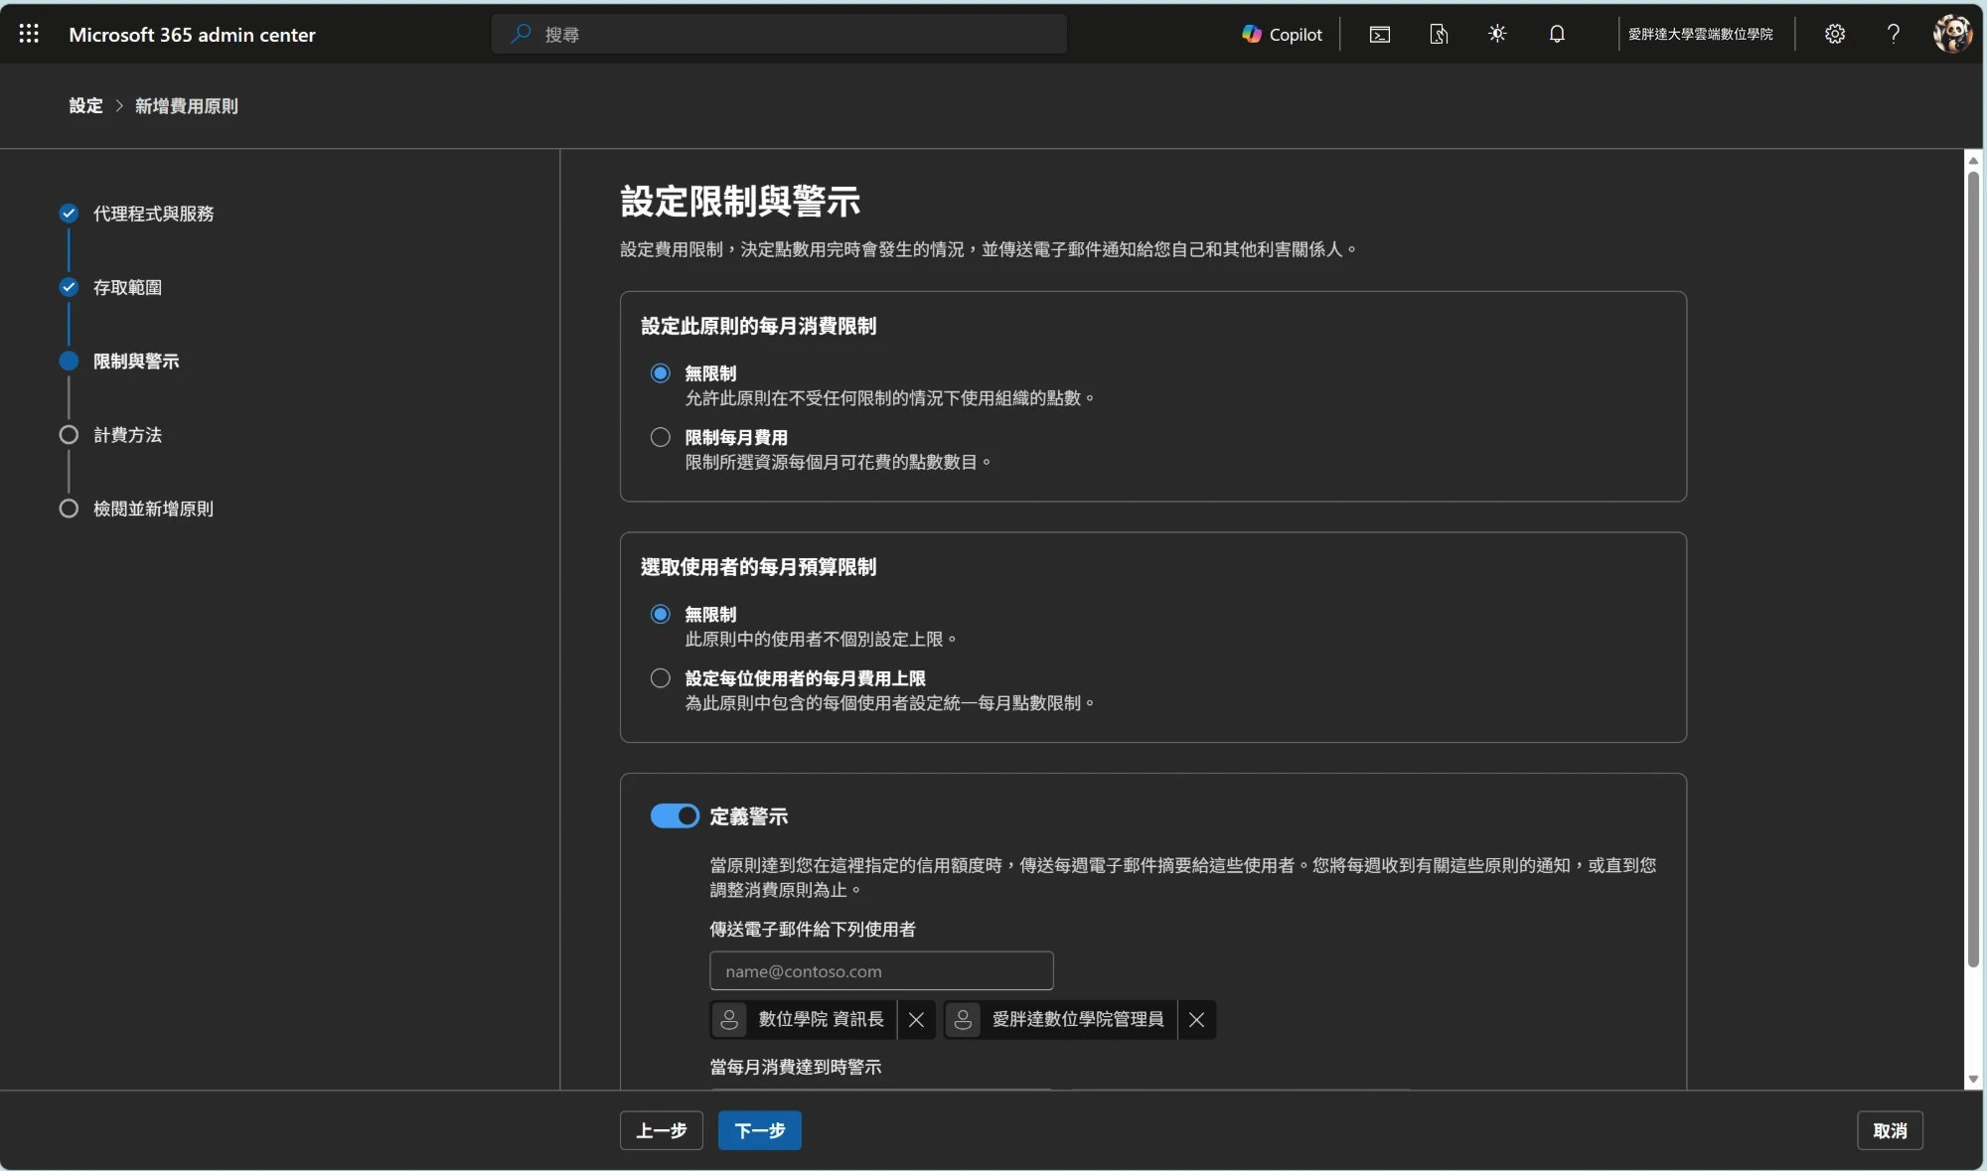1987x1171 pixels.
Task: Click the 設定限制與警示 heading
Action: coord(740,202)
